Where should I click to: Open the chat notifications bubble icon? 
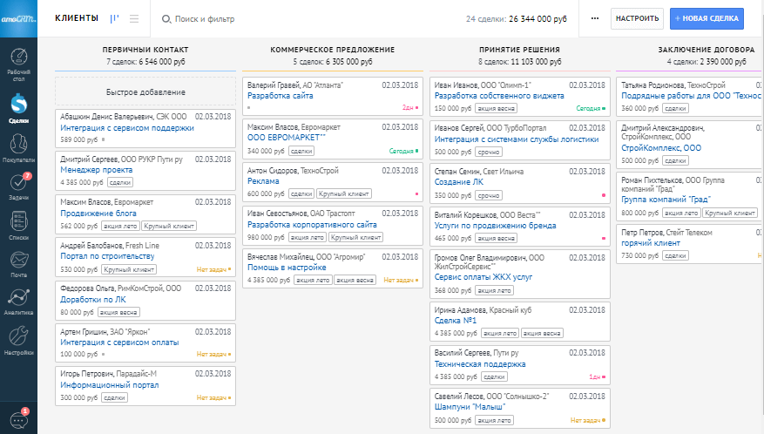click(19, 418)
